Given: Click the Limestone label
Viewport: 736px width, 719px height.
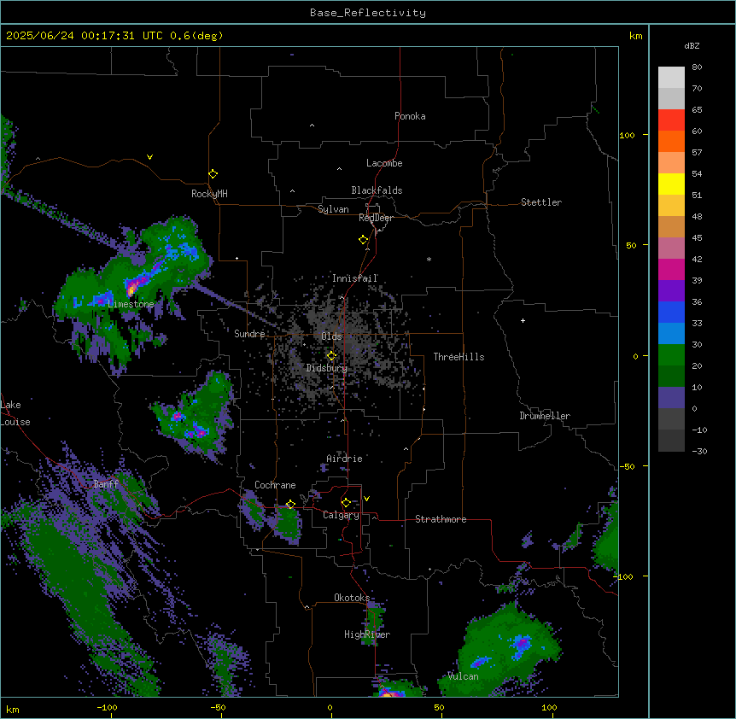Looking at the screenshot, I should coord(131,304).
